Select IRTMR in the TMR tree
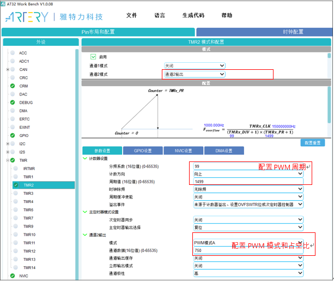334x282 pixels. tap(29, 169)
